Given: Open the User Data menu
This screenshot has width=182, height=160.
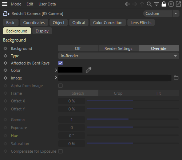Looking at the screenshot, I should click(47, 4).
